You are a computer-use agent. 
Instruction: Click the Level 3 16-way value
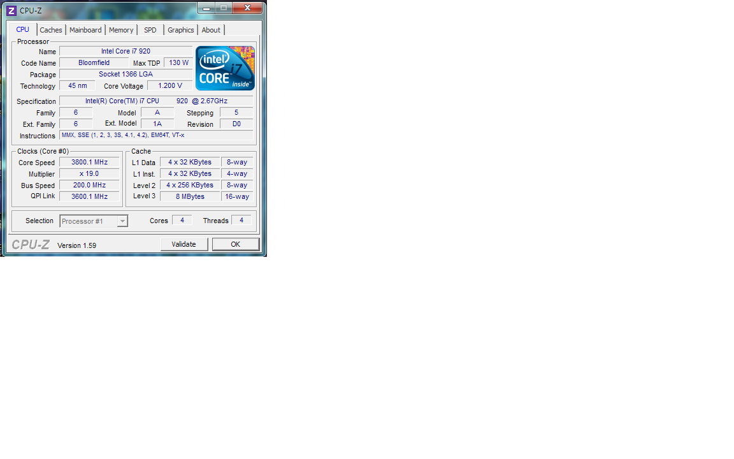(237, 197)
